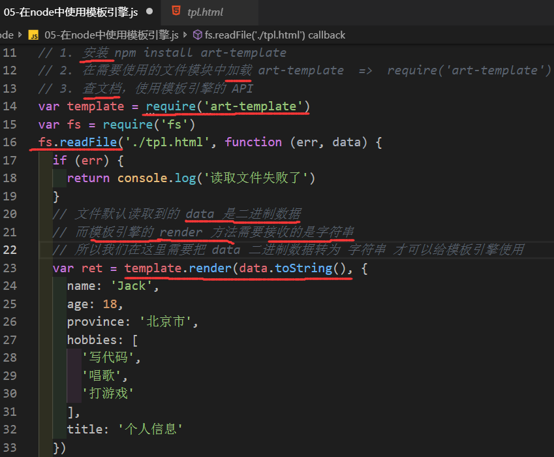Click the comment on line 21 mentioning render
Image resolution: width=554 pixels, height=457 pixels.
[203, 232]
